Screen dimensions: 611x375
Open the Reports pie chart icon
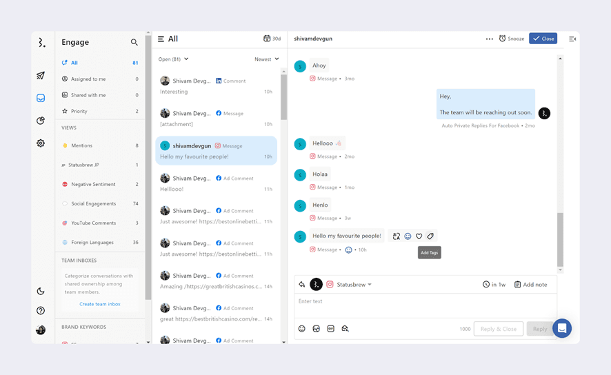pyautogui.click(x=41, y=121)
